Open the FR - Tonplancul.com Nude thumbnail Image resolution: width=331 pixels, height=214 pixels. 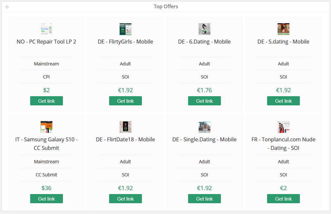pos(283,127)
